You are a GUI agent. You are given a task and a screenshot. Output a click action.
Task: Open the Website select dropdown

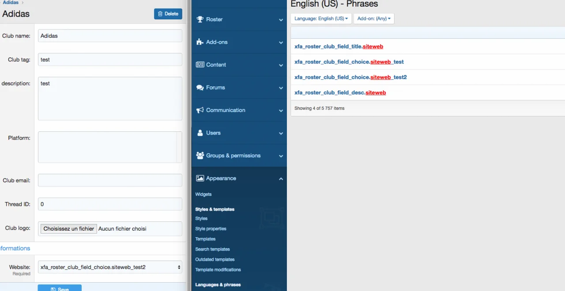(110, 267)
